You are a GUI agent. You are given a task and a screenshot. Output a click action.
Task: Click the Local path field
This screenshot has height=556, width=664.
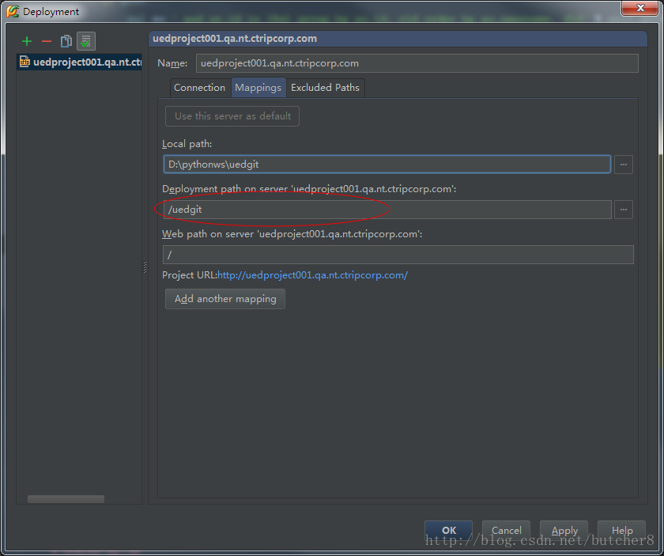[x=387, y=165]
